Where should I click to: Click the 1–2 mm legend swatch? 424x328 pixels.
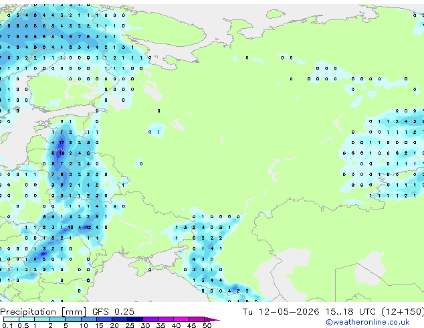click(42, 319)
